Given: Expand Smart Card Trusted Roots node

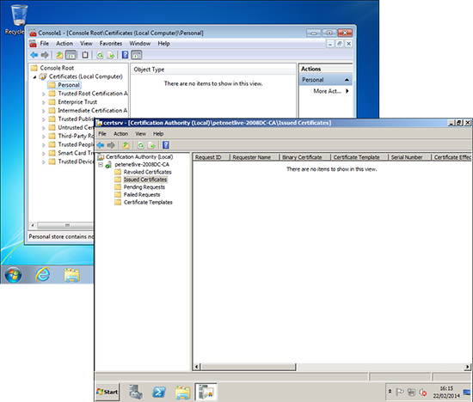Looking at the screenshot, I should click(44, 154).
